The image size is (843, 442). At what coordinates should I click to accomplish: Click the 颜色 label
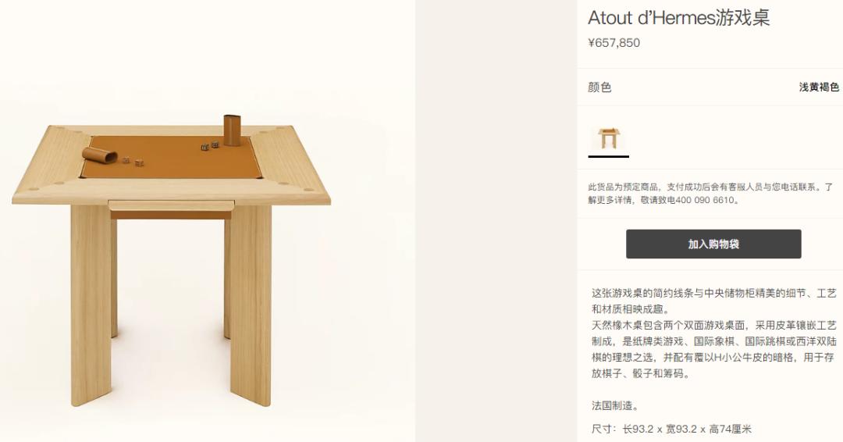click(x=599, y=87)
